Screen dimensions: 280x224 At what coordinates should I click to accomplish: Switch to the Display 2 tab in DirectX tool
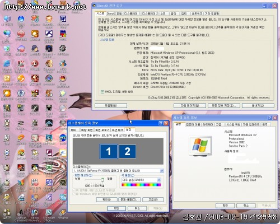[x=150, y=13]
